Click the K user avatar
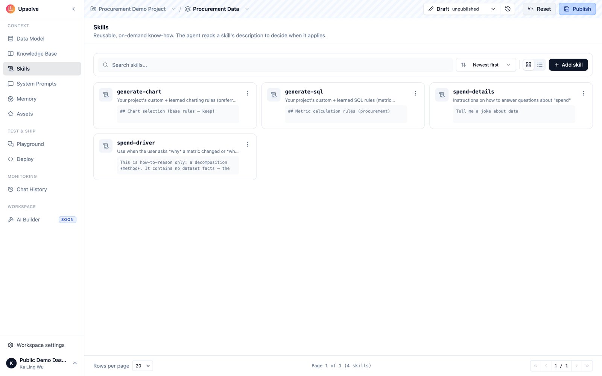This screenshot has height=376, width=602. 11,363
